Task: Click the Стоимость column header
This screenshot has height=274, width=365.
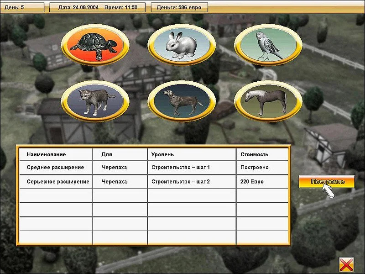Action: tap(255, 155)
